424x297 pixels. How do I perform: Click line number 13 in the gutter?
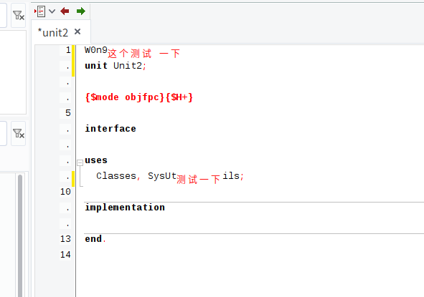coord(65,239)
